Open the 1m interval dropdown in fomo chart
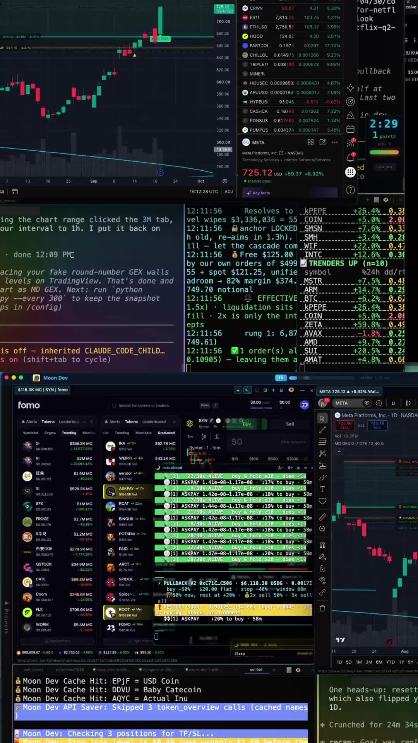 point(190,437)
